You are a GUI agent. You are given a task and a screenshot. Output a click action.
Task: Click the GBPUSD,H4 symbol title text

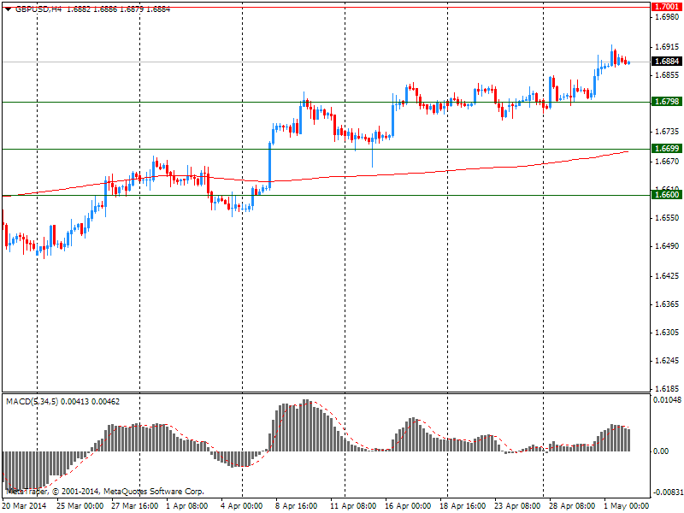click(x=38, y=9)
